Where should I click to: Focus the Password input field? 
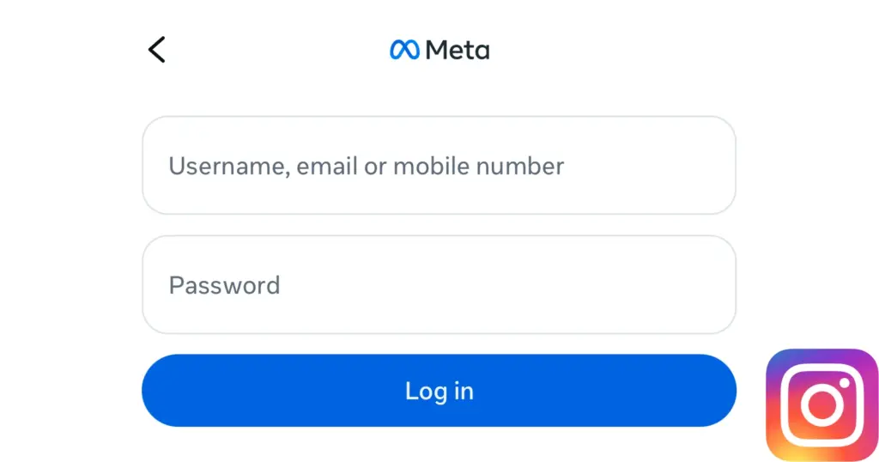(x=439, y=284)
